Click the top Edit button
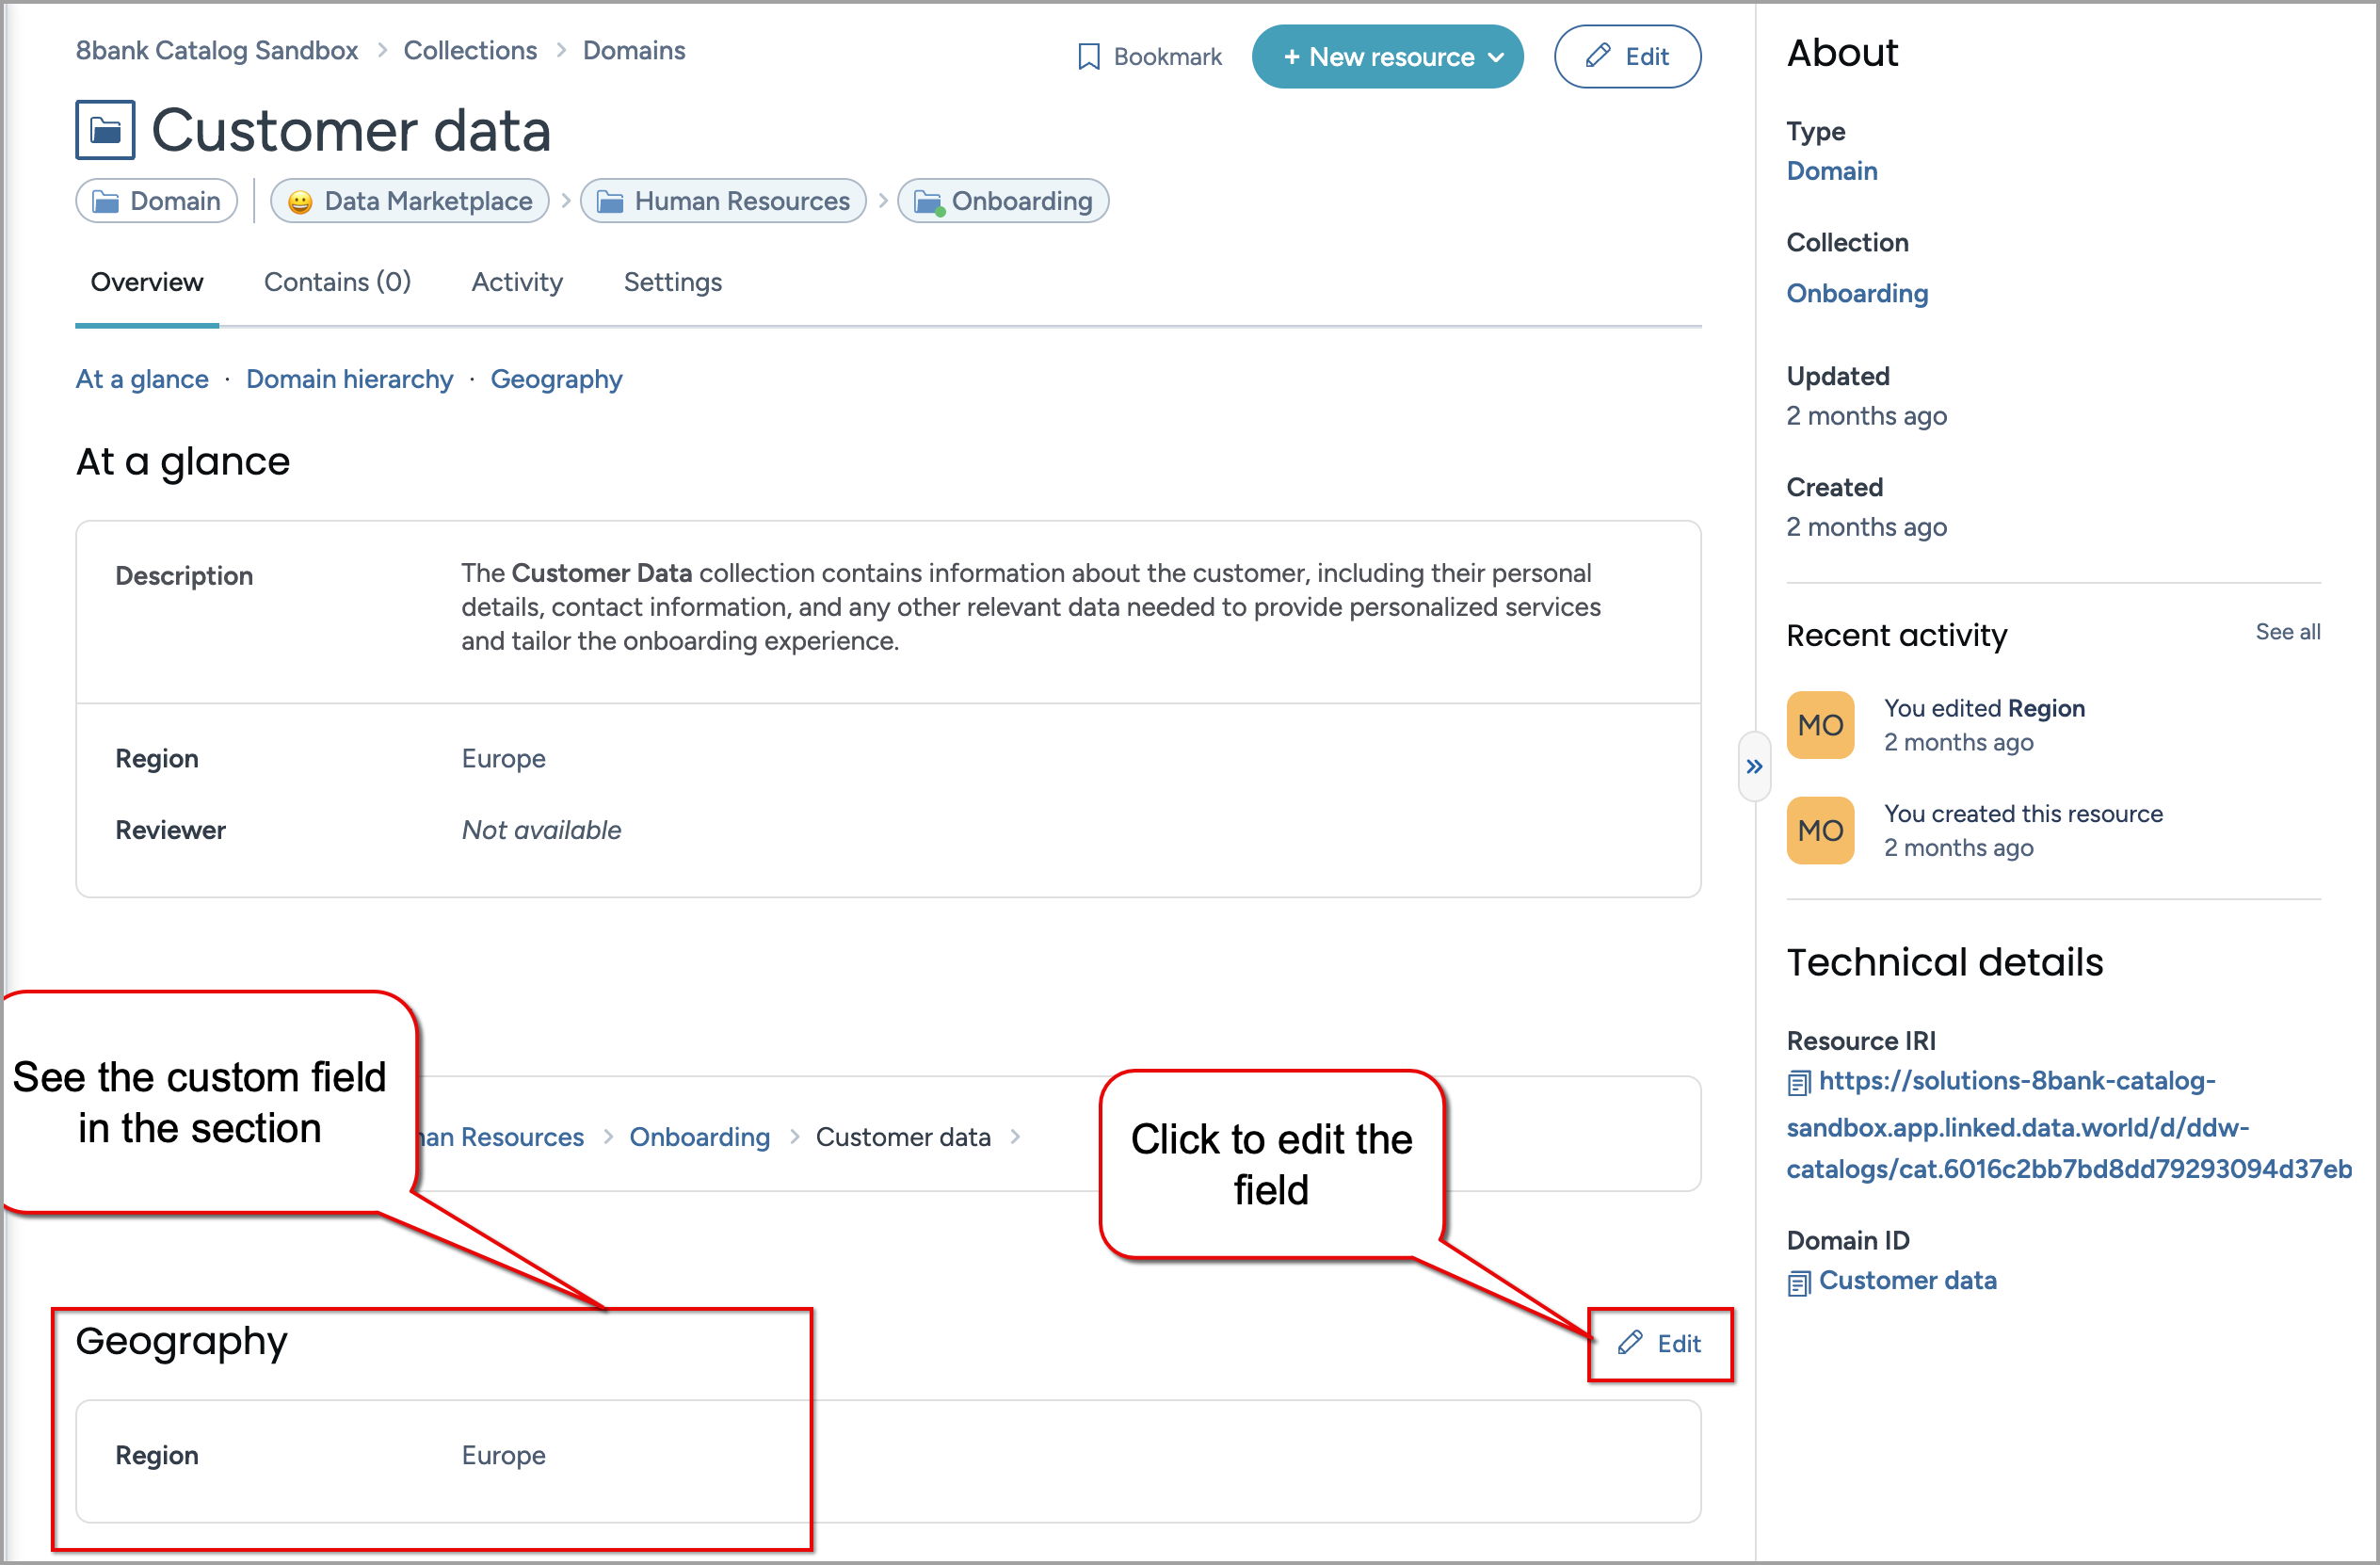 pos(1627,57)
